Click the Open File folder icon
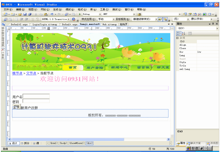Screen dimensions: 220x152 tap(20, 14)
